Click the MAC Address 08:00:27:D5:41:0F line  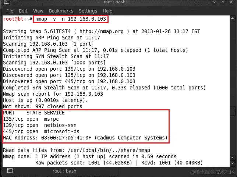coord(85,138)
